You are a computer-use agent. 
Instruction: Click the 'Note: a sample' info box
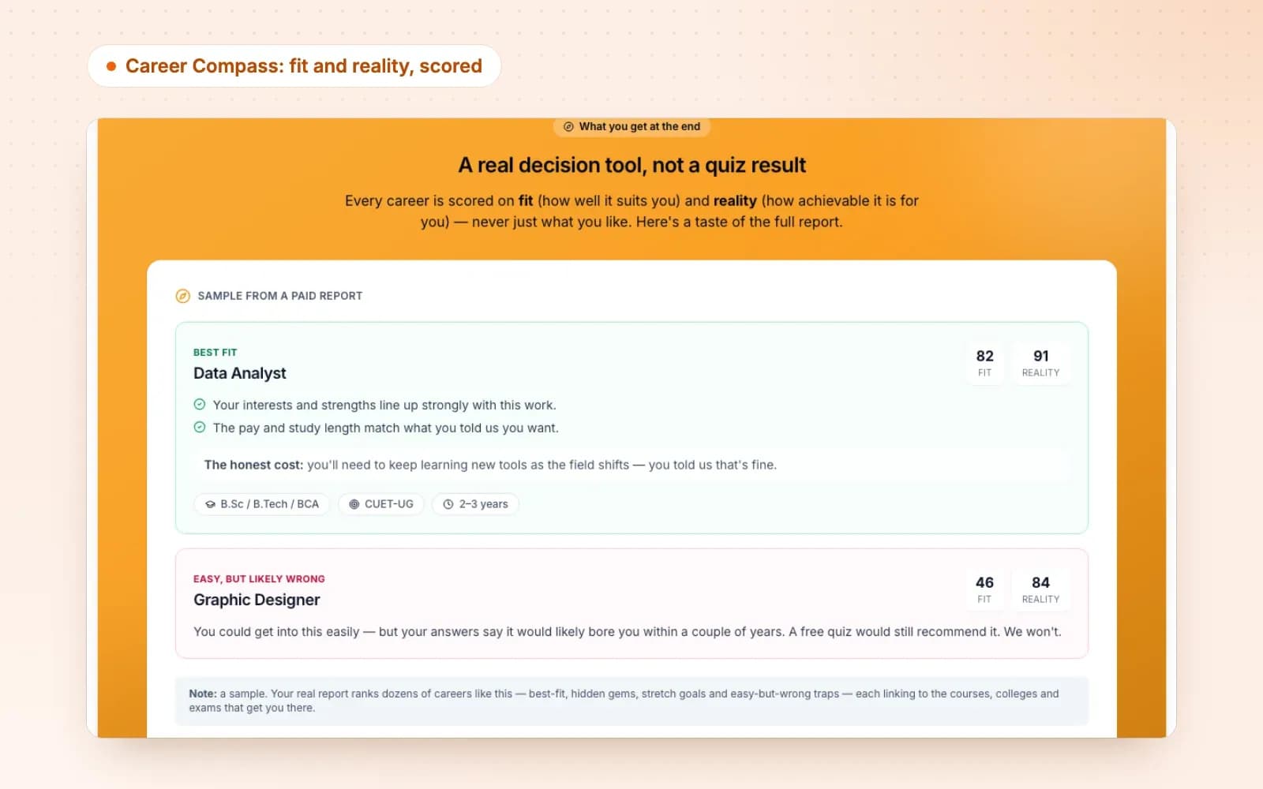pyautogui.click(x=631, y=701)
